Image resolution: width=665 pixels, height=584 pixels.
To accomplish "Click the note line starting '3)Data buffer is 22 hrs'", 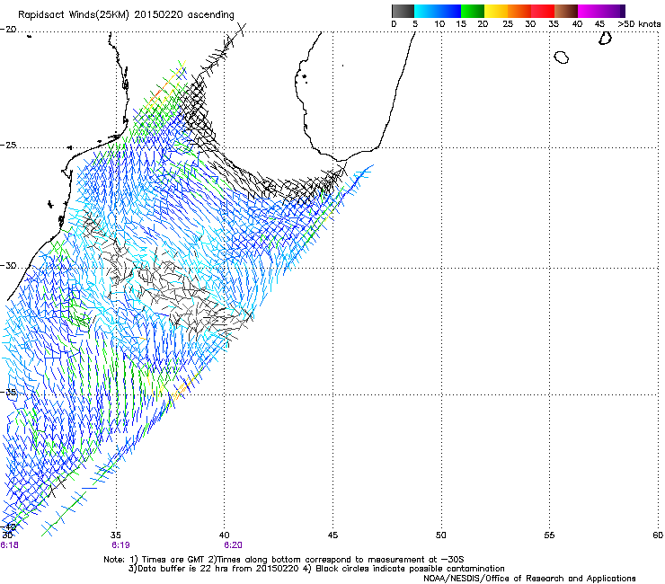I will 316,569.
